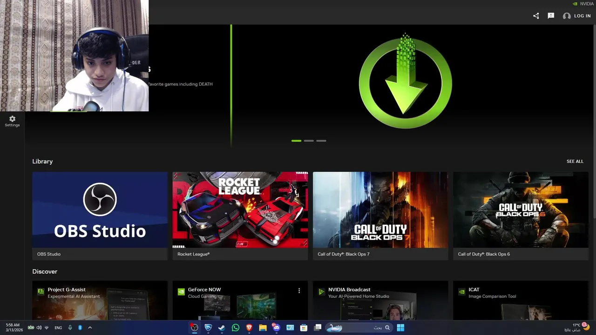Open Rocket League from the taskbar

click(208, 328)
